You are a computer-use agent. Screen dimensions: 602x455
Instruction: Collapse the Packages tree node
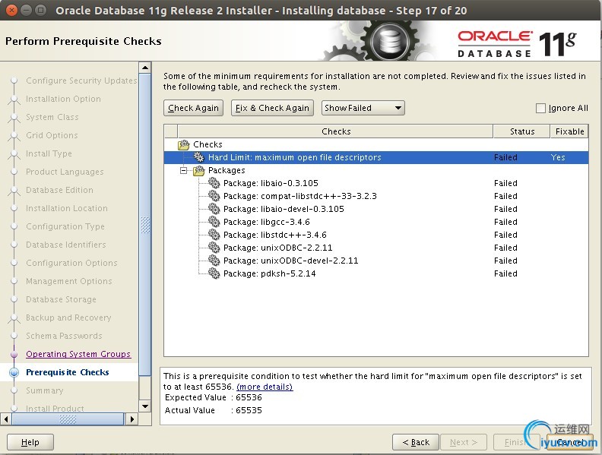pos(184,170)
